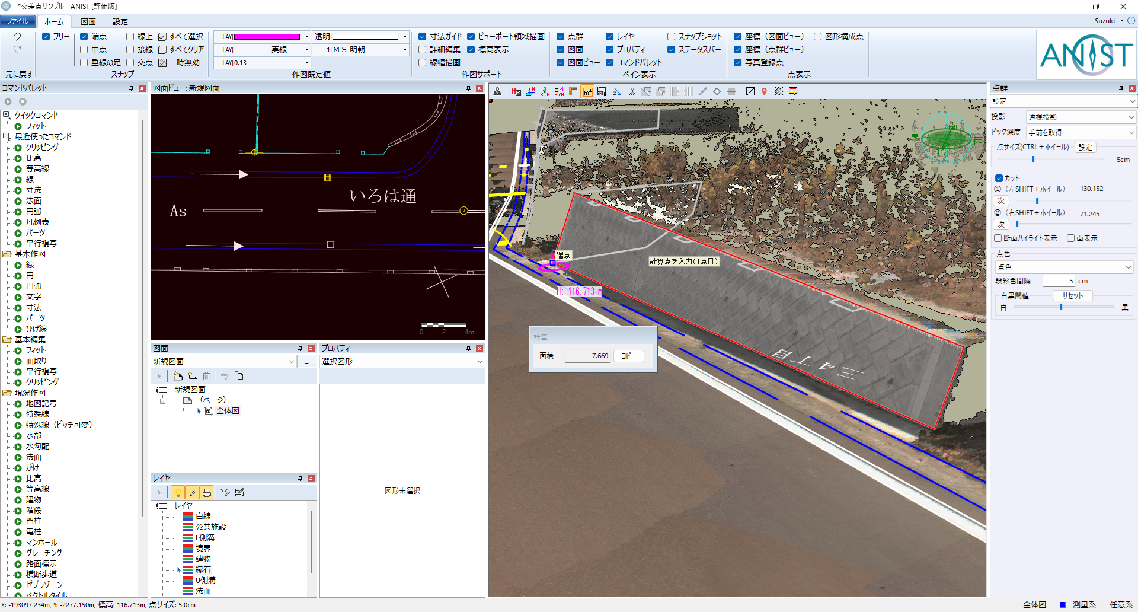Click the printer icon in layer toolbar
This screenshot has width=1138, height=612.
pos(206,492)
